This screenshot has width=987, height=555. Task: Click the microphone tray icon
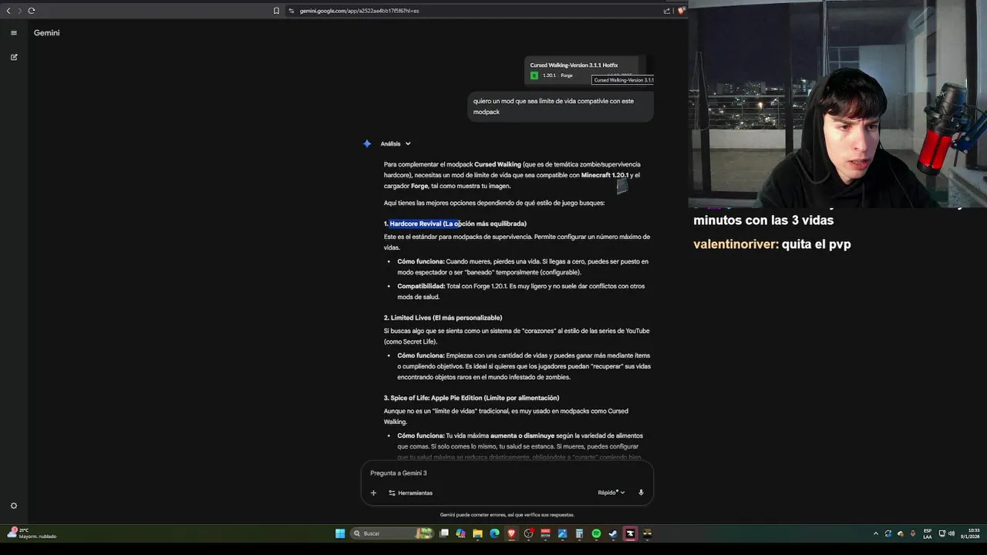[x=913, y=533]
